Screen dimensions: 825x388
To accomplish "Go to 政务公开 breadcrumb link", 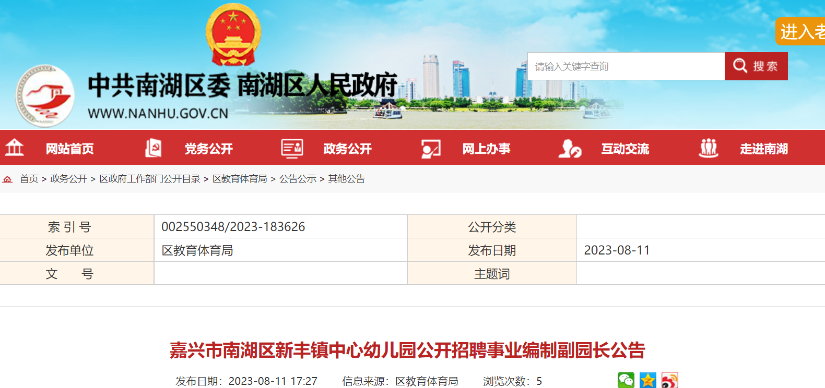I will click(x=69, y=179).
